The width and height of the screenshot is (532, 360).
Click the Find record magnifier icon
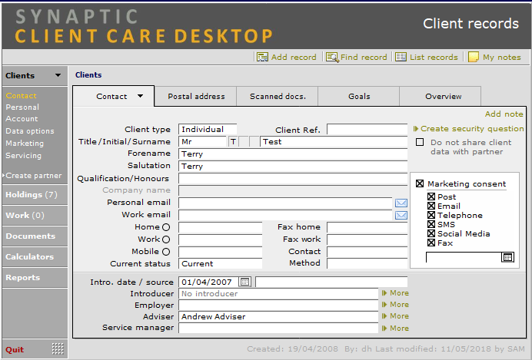point(332,58)
